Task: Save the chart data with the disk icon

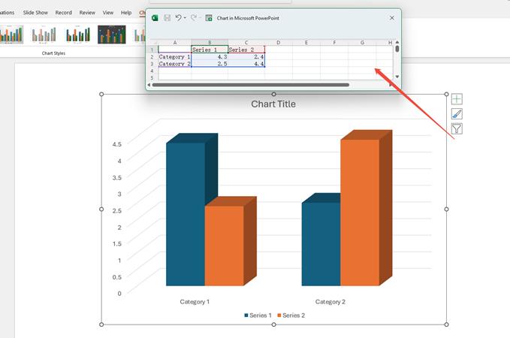Action: pos(167,18)
